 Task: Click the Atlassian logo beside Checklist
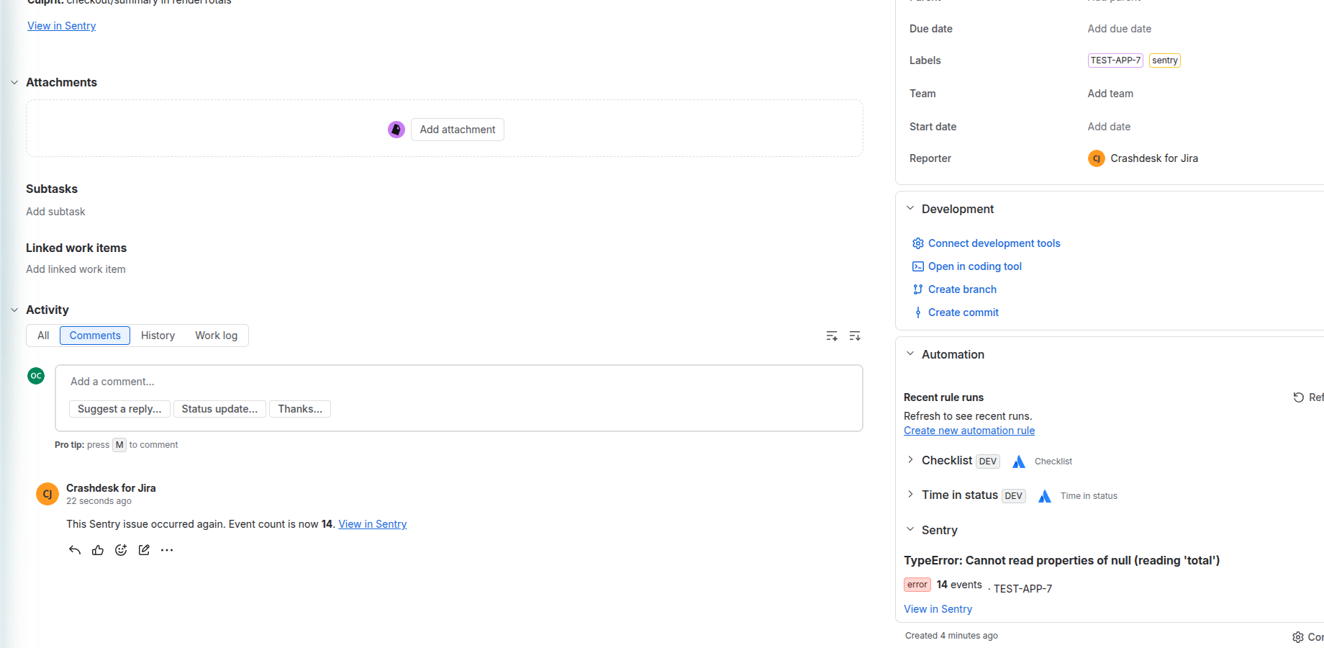click(1018, 462)
